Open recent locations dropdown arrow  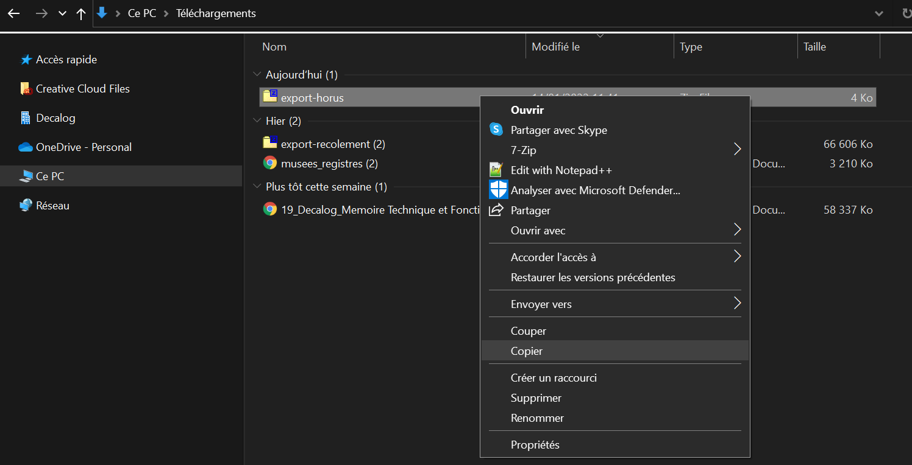point(62,13)
